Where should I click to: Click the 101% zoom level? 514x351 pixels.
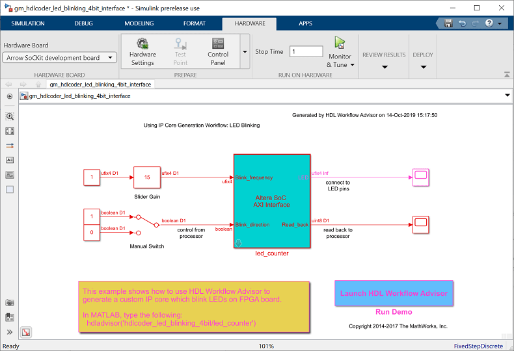[x=266, y=346]
